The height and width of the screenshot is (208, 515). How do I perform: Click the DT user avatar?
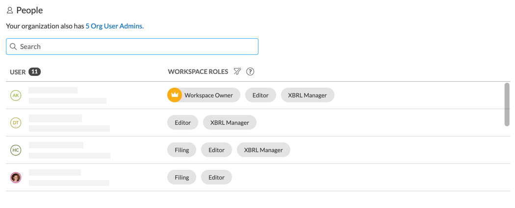(x=16, y=123)
